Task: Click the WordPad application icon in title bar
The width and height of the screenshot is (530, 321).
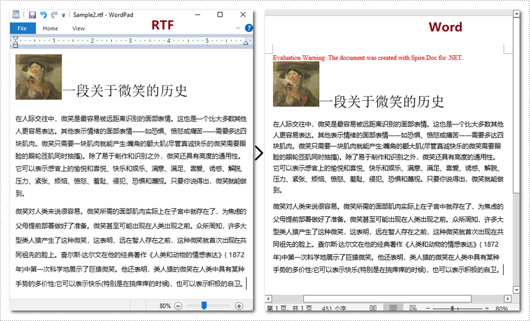Action: tap(16, 15)
